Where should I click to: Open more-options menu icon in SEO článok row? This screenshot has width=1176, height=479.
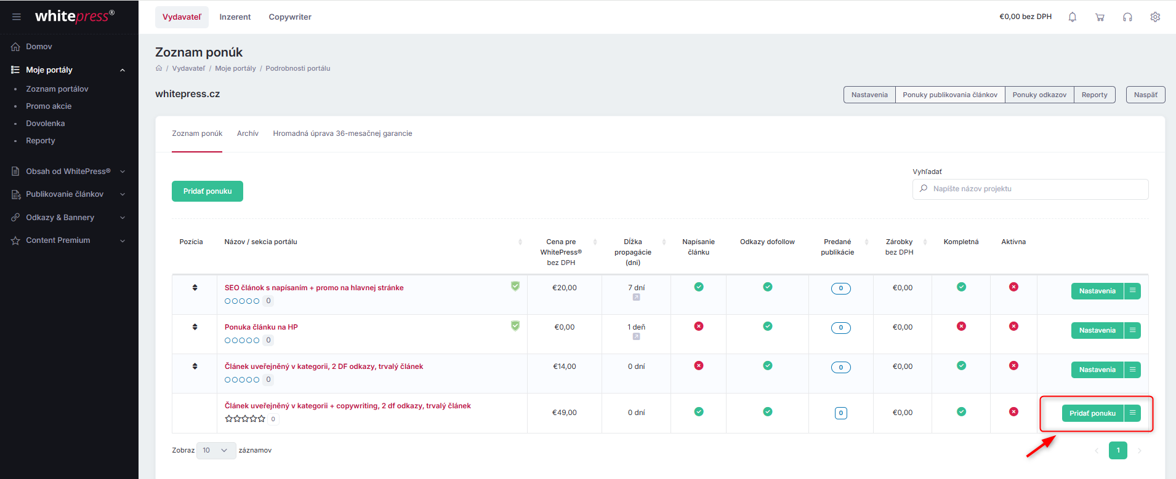[1132, 291]
